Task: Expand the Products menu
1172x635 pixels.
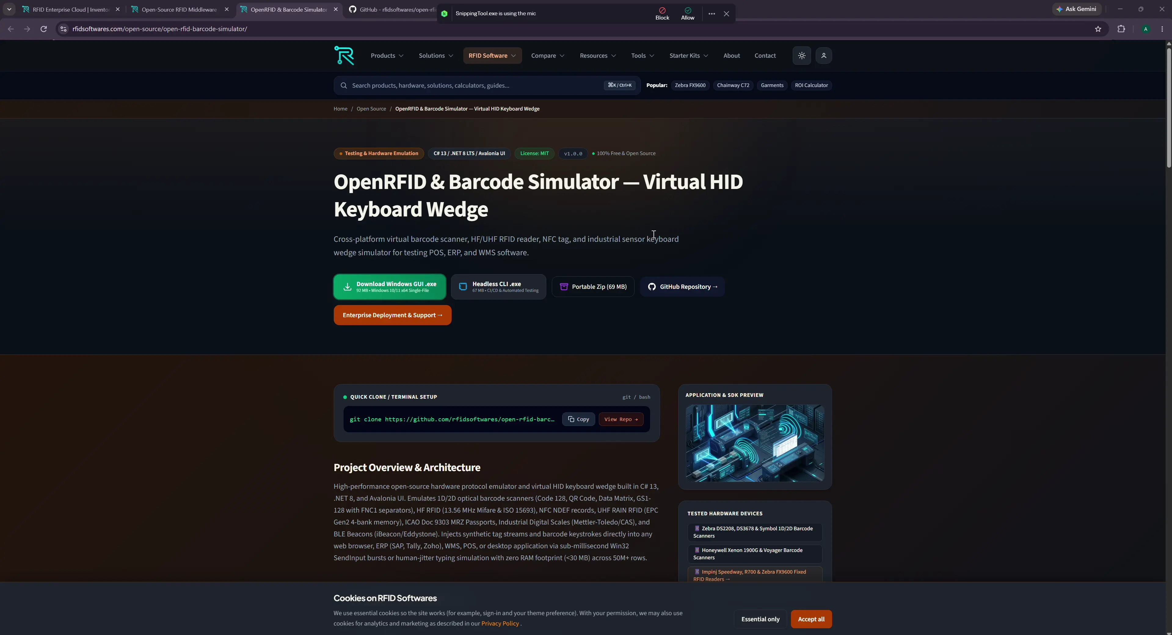Action: click(x=387, y=56)
